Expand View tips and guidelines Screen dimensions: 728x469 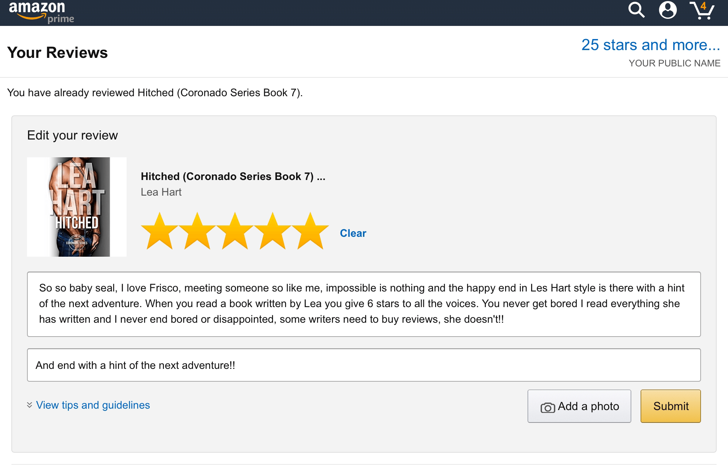click(93, 405)
